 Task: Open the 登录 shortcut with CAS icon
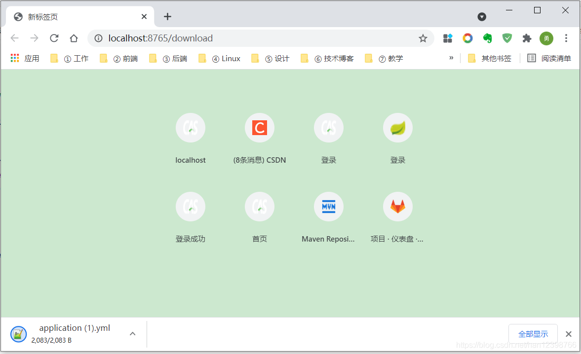[329, 139]
